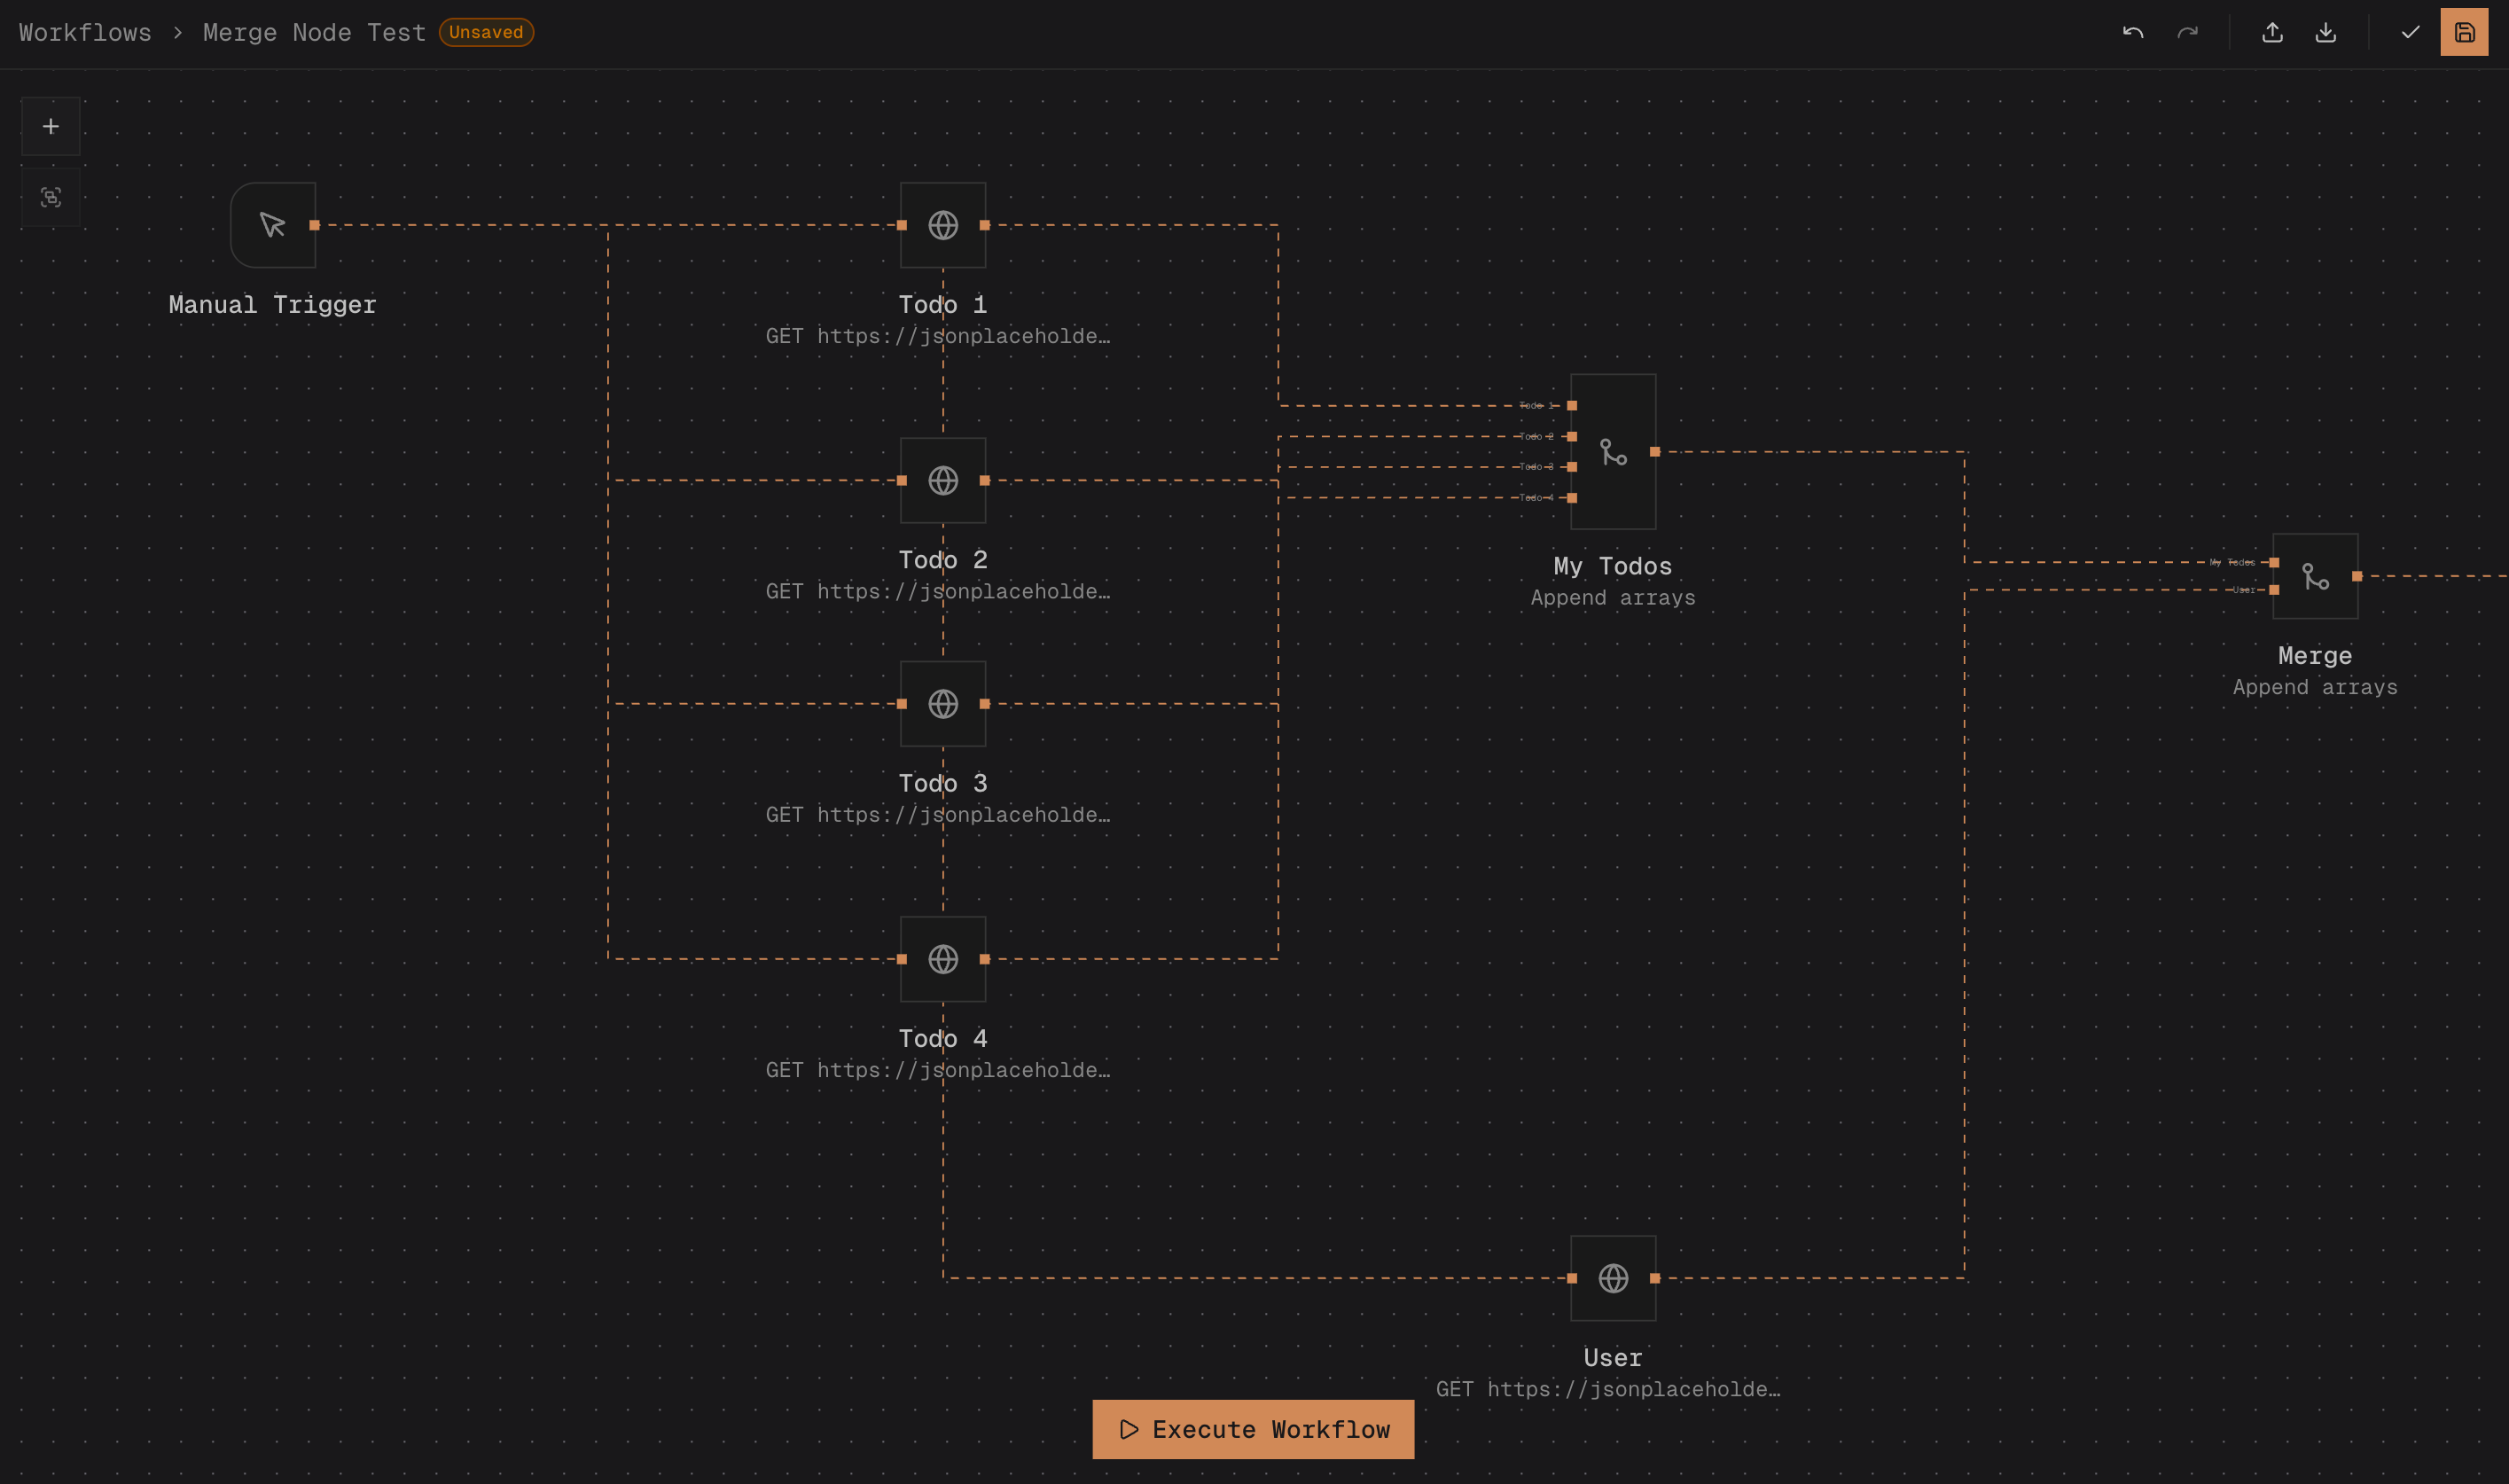Click the redo arrow icon

(2187, 32)
